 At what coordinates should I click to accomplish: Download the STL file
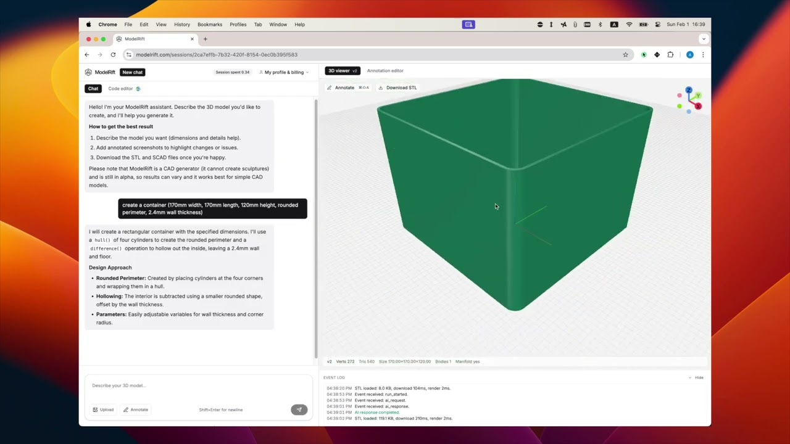point(398,88)
